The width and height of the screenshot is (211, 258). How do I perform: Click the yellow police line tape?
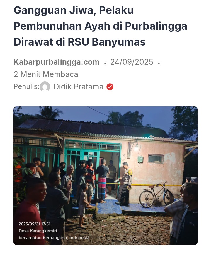[x=144, y=185]
